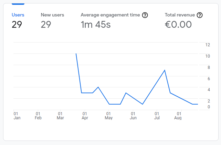Click the 01 Aug x-axis label

click(x=179, y=116)
